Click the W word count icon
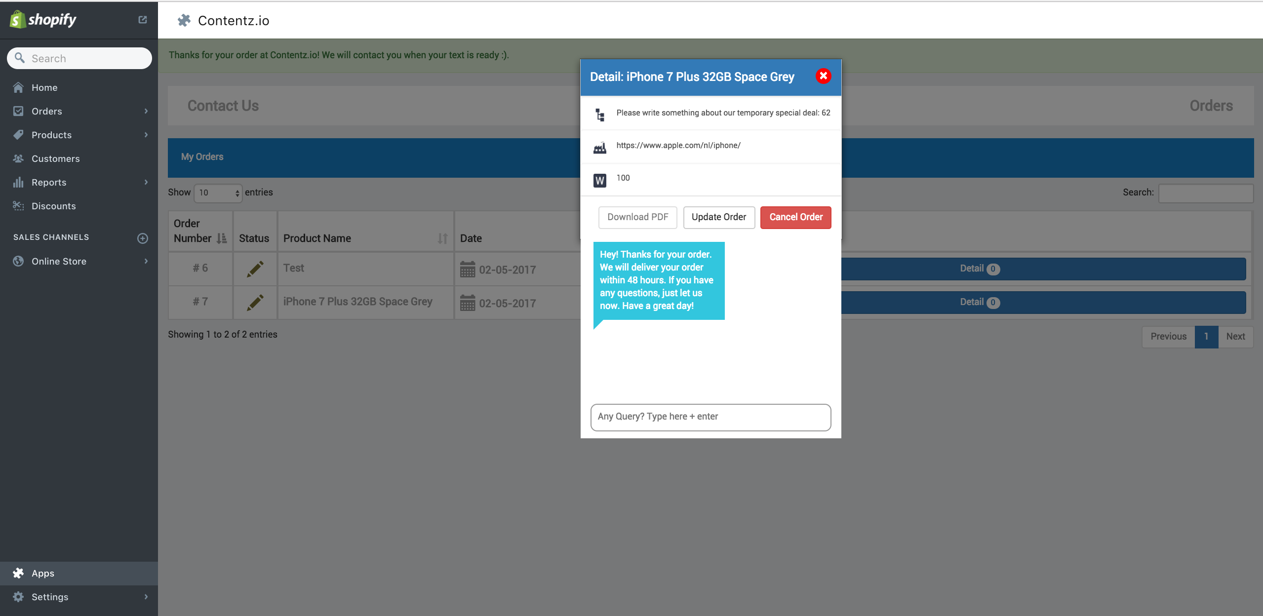1263x616 pixels. click(x=600, y=181)
